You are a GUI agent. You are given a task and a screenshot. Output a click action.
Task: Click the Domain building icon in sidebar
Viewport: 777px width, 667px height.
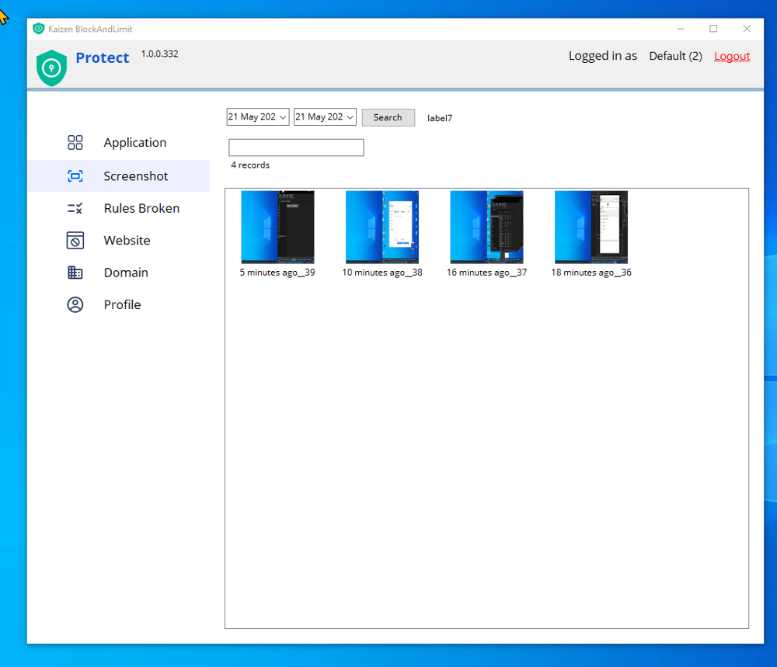point(75,273)
